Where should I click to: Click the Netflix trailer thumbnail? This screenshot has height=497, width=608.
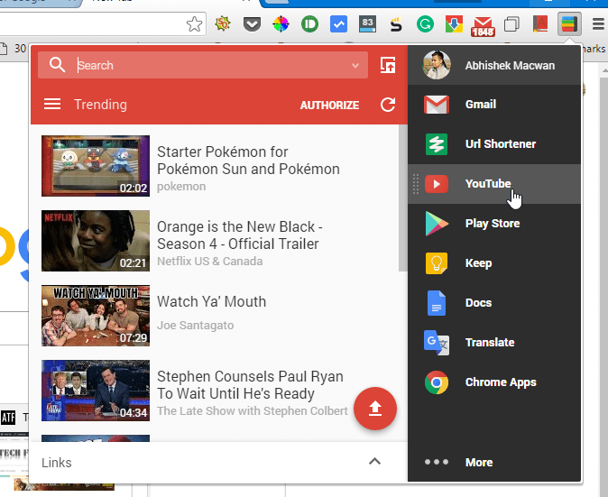(x=96, y=241)
